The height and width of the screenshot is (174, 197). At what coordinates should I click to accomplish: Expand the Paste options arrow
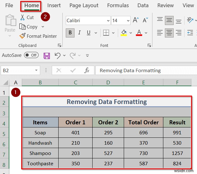click(x=10, y=36)
